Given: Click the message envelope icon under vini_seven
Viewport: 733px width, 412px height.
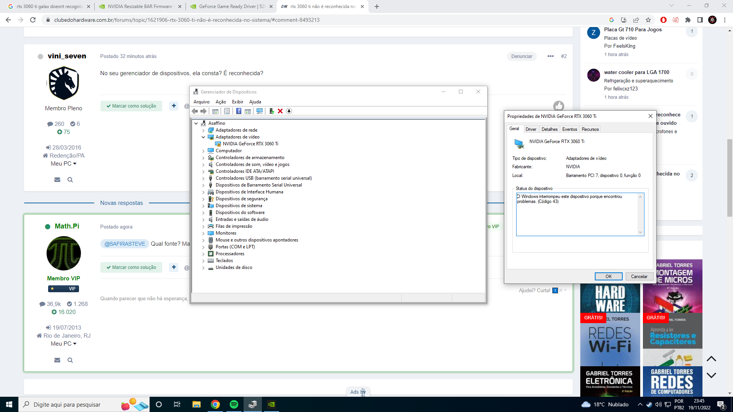Looking at the screenshot, I should pos(57,180).
